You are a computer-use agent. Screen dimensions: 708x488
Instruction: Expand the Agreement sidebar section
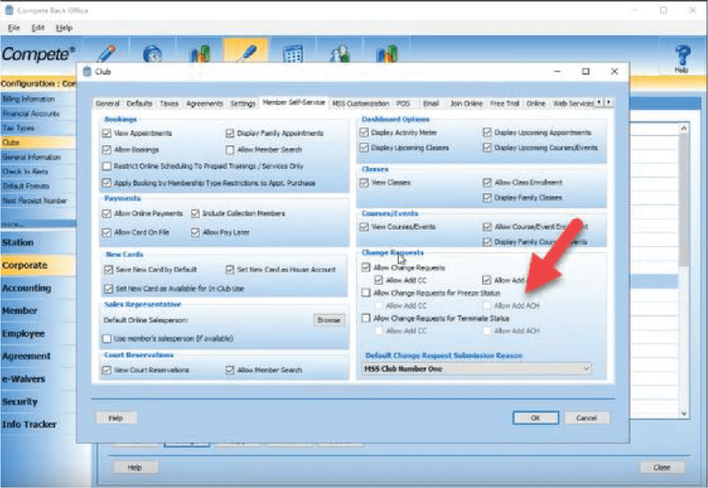(38, 356)
